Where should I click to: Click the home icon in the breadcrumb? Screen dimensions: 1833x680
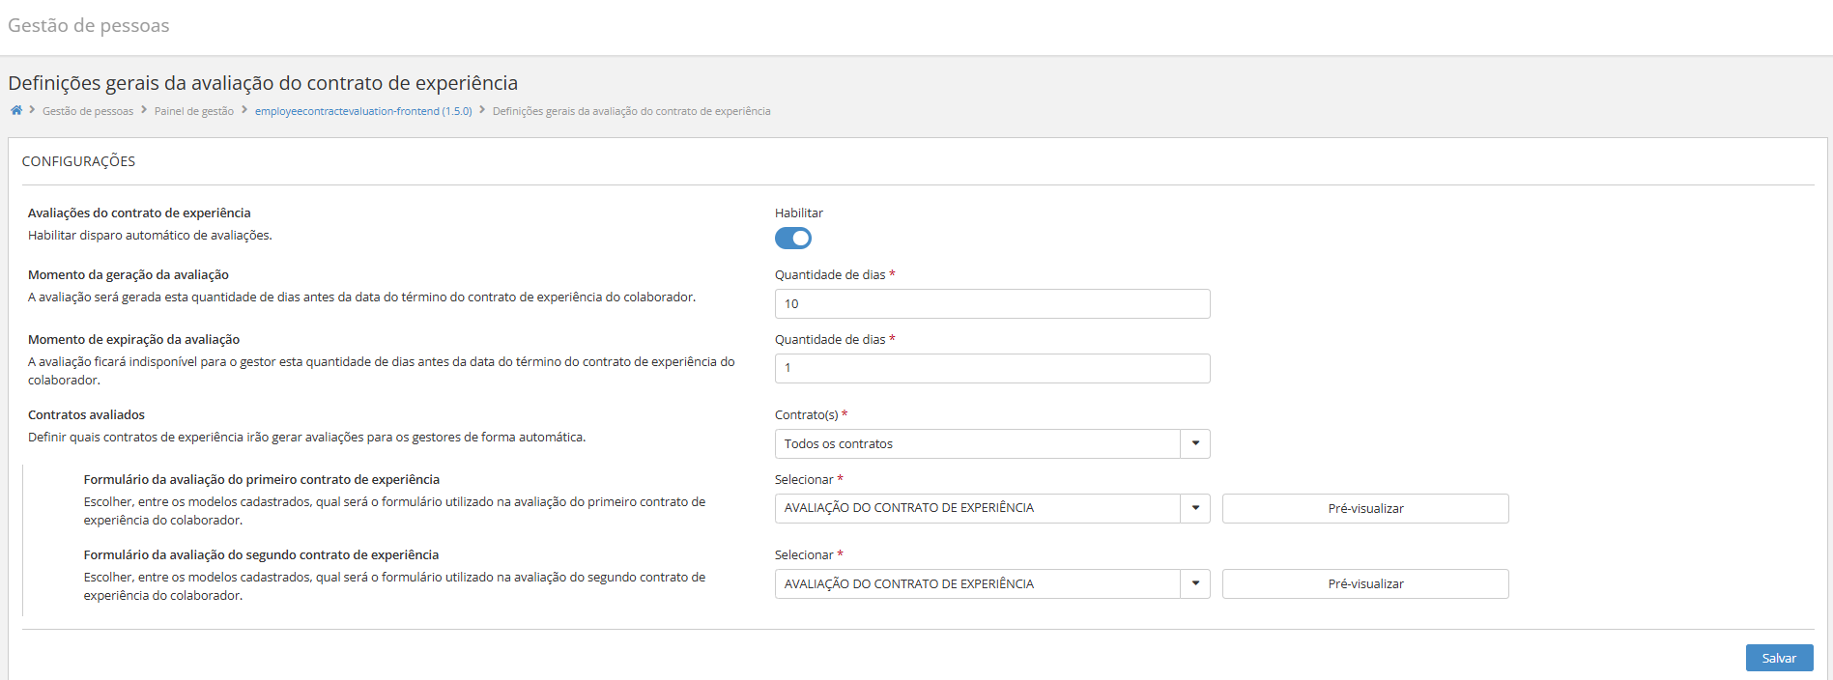click(x=16, y=111)
